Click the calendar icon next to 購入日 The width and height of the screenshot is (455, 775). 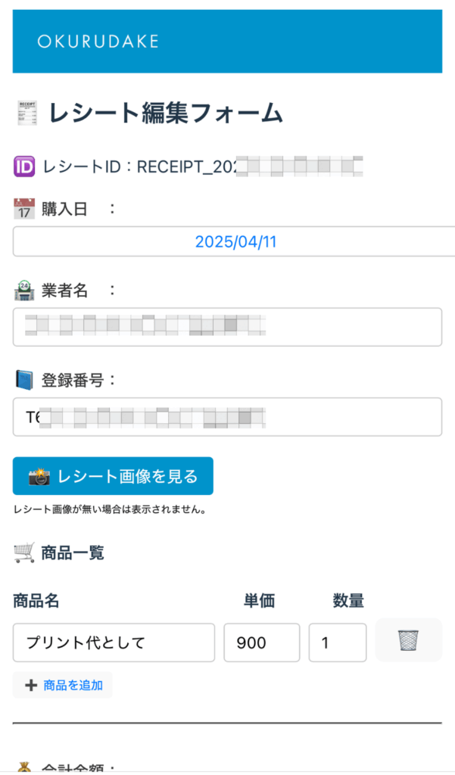(24, 209)
